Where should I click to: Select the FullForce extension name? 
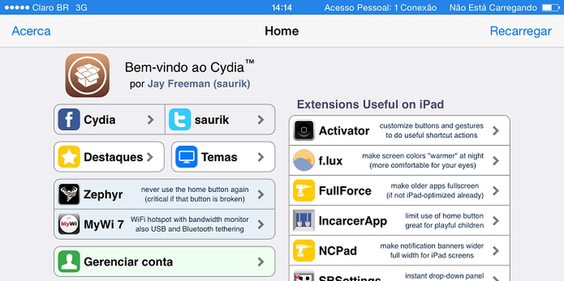[345, 191]
